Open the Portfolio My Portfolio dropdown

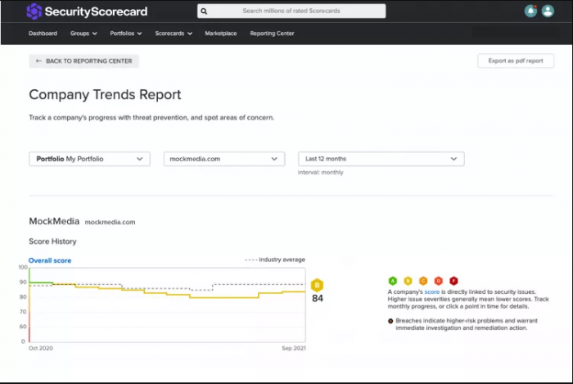[89, 159]
